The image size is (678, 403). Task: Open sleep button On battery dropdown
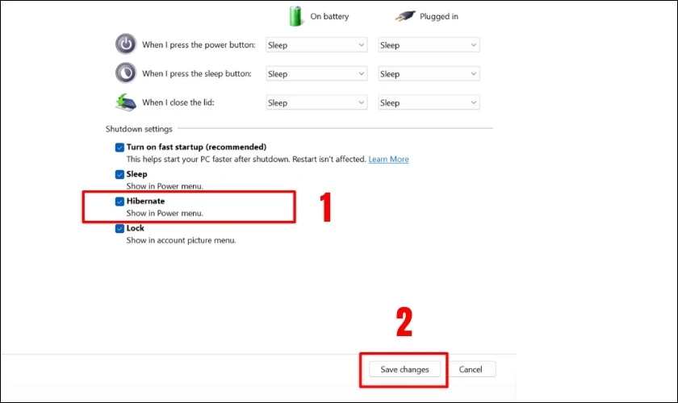[x=316, y=74]
